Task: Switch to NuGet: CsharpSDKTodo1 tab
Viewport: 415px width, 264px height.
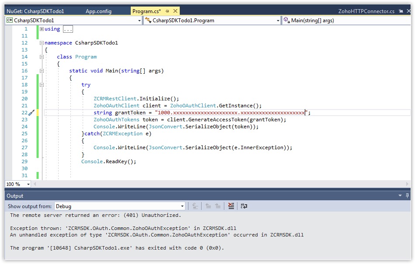Action: click(x=35, y=11)
